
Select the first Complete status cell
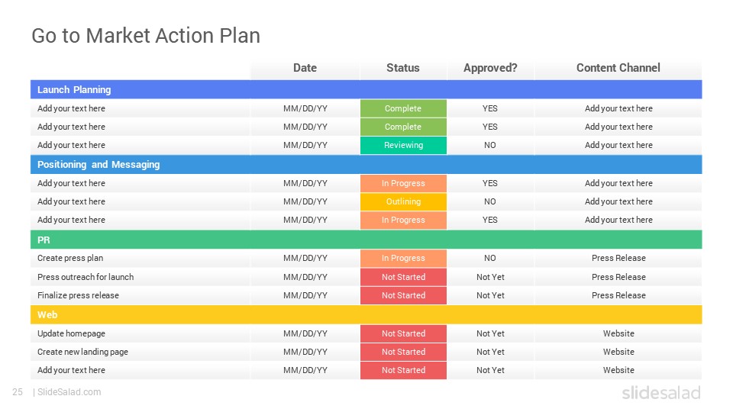(403, 108)
